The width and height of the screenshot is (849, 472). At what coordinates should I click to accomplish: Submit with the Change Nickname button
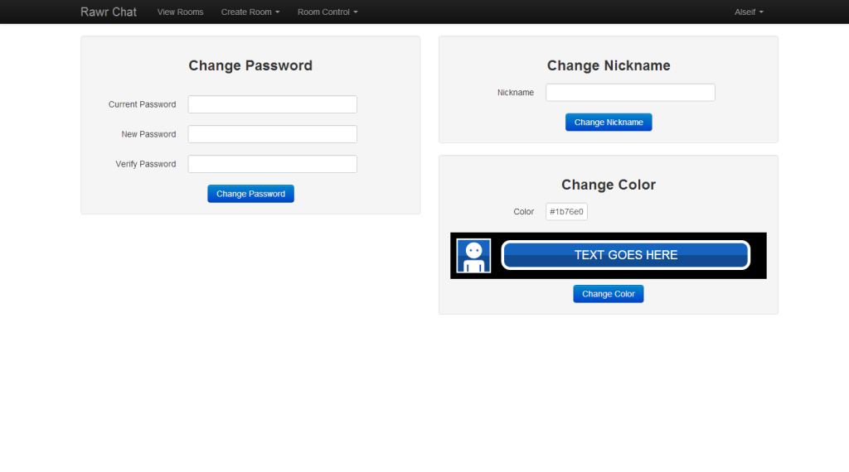609,123
